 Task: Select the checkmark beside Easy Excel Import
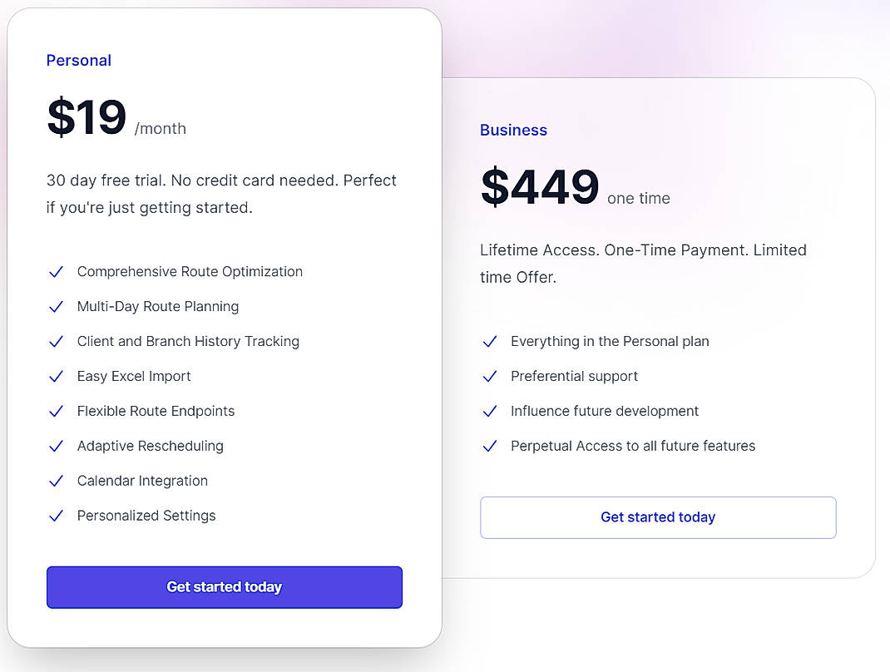tap(57, 376)
